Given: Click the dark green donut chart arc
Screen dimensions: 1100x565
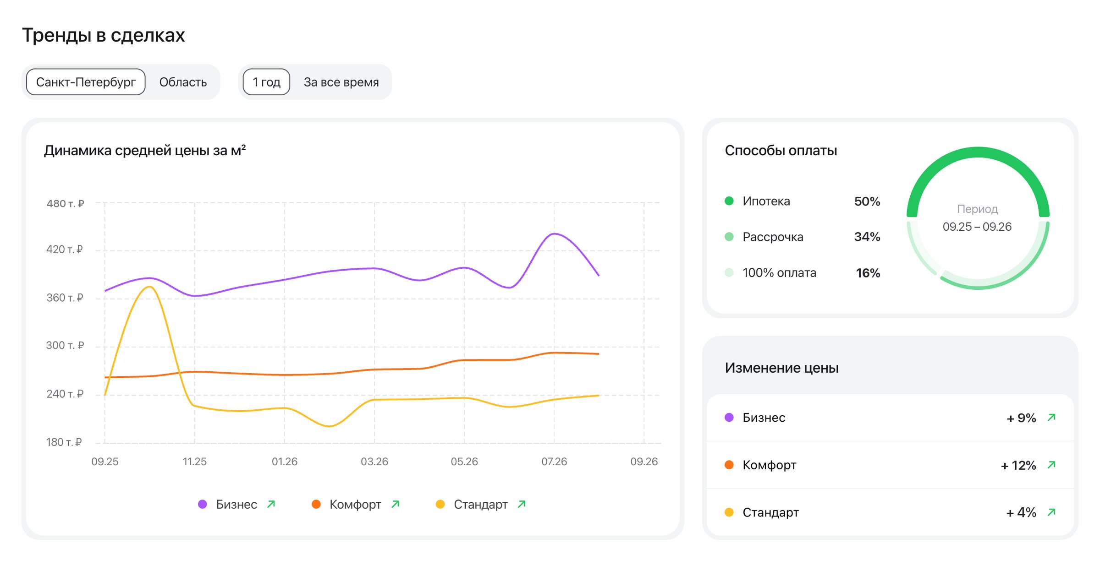Looking at the screenshot, I should 978,152.
